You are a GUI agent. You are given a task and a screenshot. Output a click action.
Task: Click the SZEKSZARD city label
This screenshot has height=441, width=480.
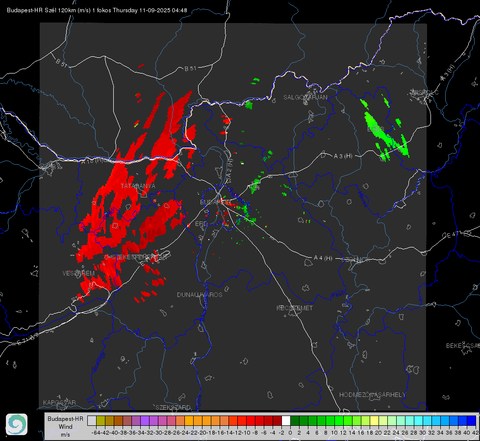173,407
